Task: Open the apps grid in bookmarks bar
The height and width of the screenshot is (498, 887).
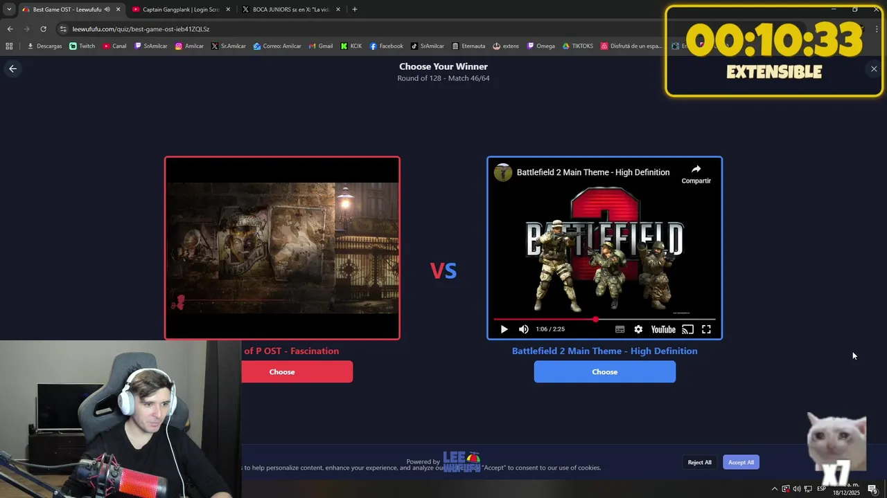Action: [x=9, y=46]
